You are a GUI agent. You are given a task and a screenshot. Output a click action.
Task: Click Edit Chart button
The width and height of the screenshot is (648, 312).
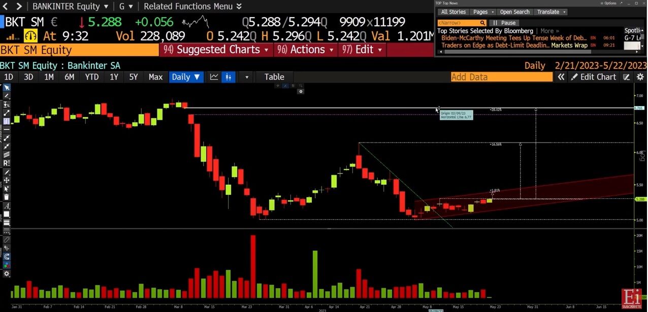[x=593, y=77]
